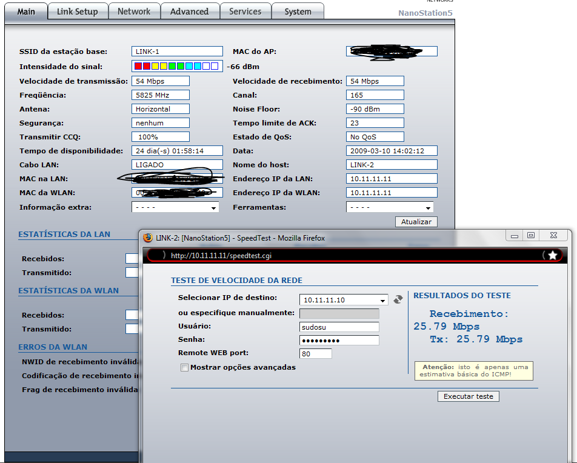
Task: Click the ERROS DA WLAN heading
Action: pyautogui.click(x=53, y=347)
